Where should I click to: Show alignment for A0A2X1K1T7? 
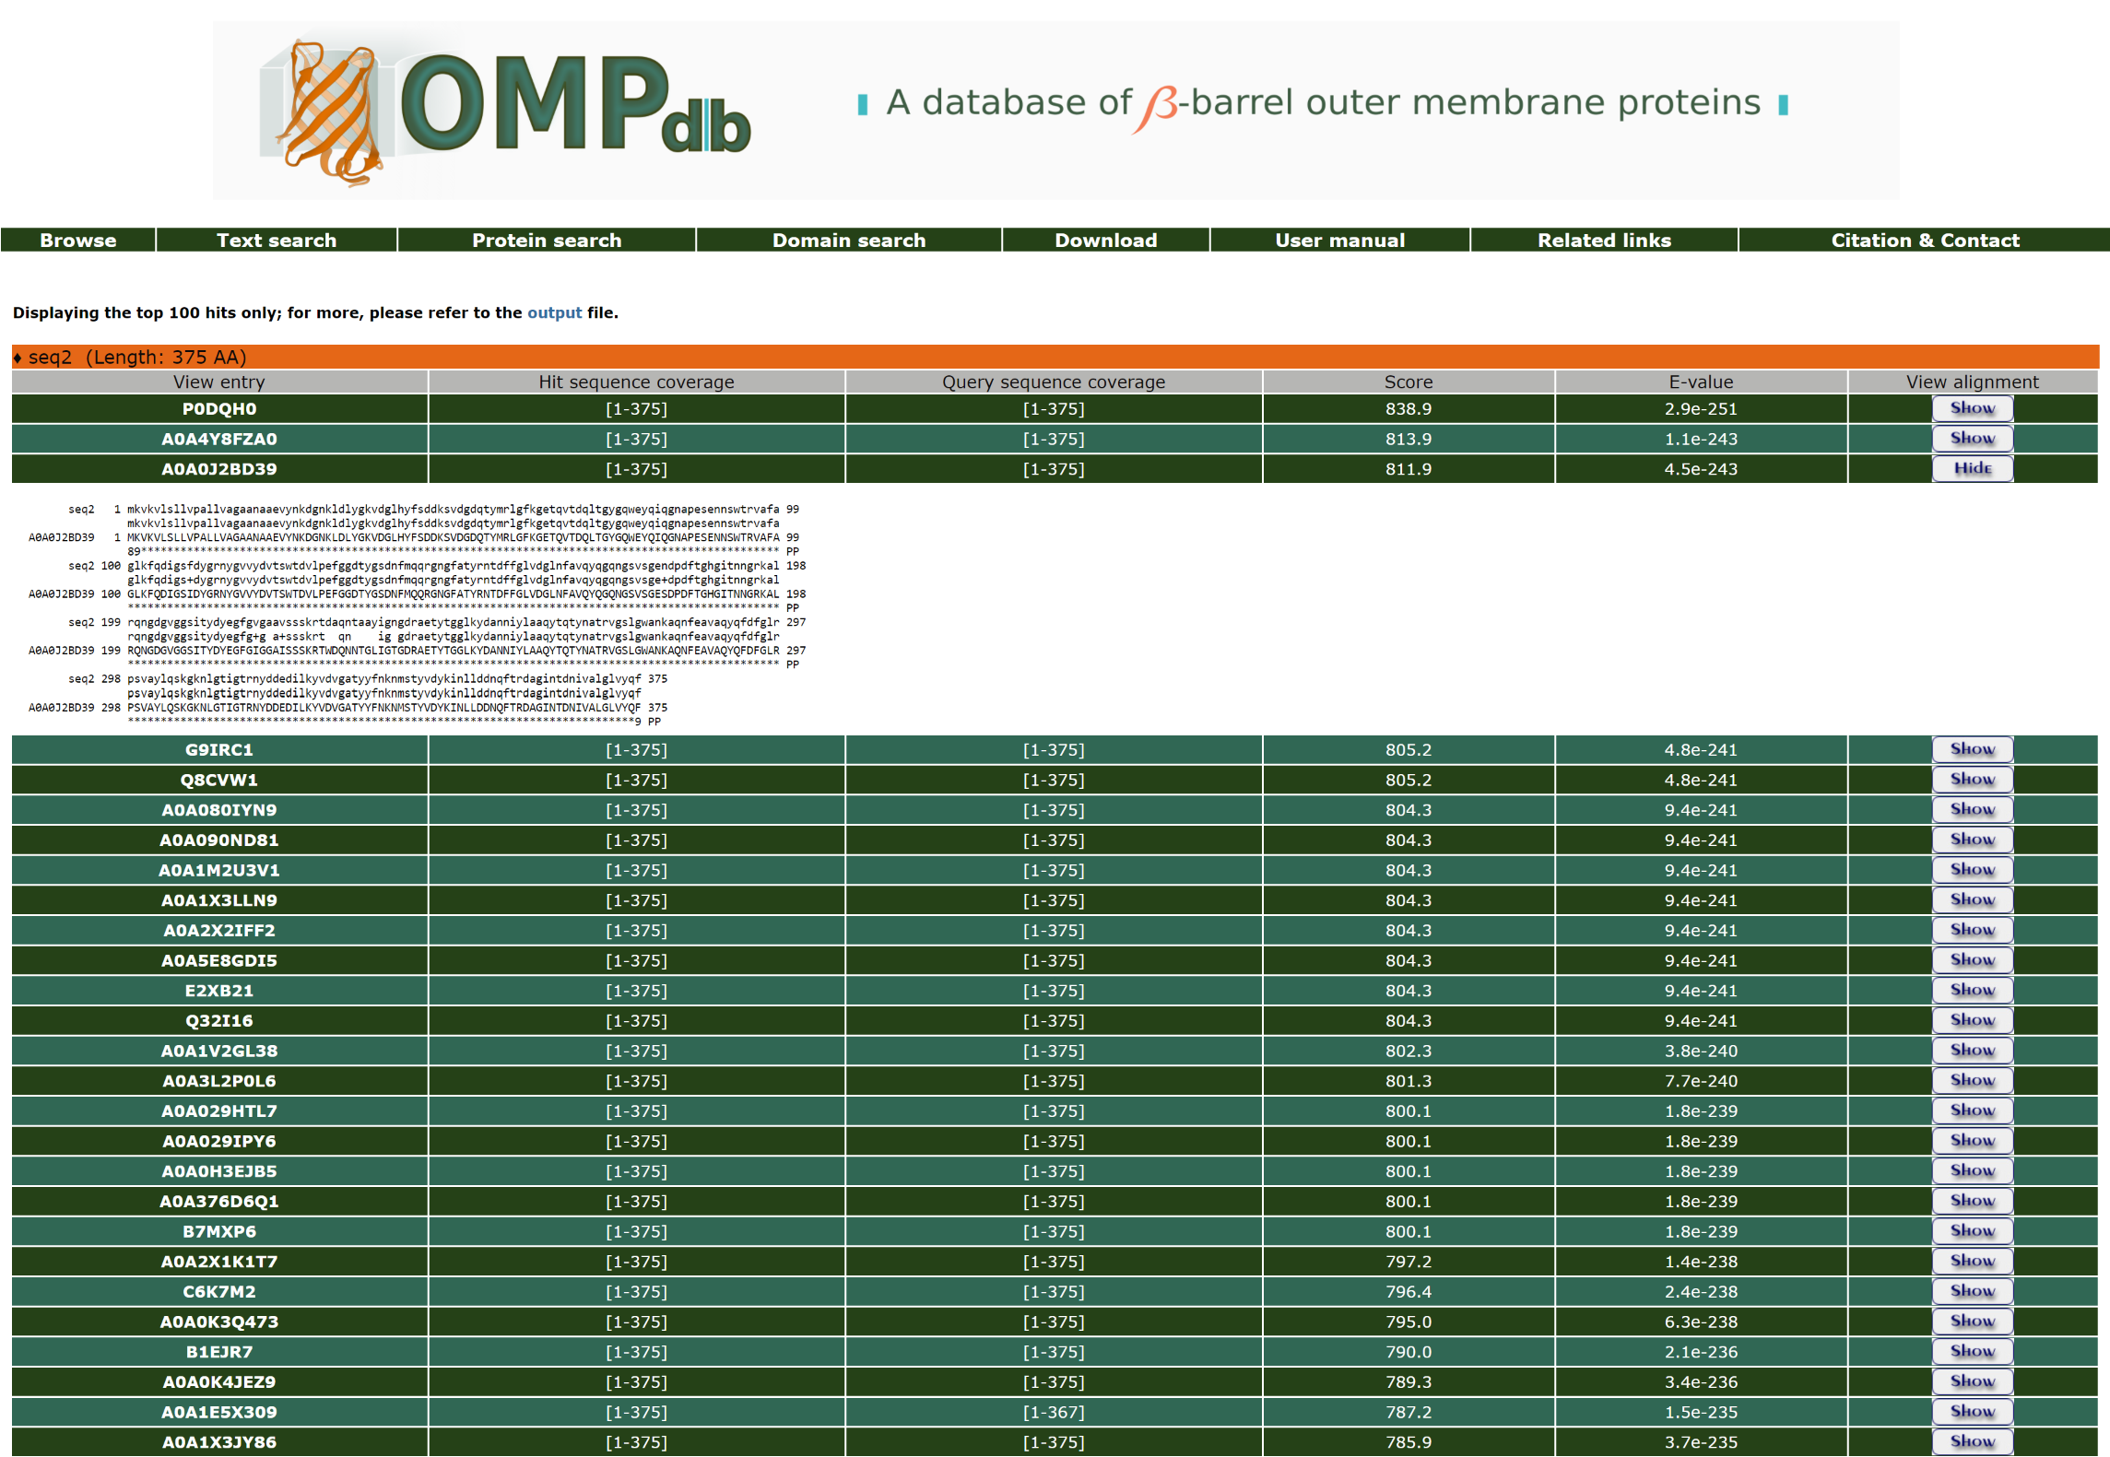point(1973,1261)
